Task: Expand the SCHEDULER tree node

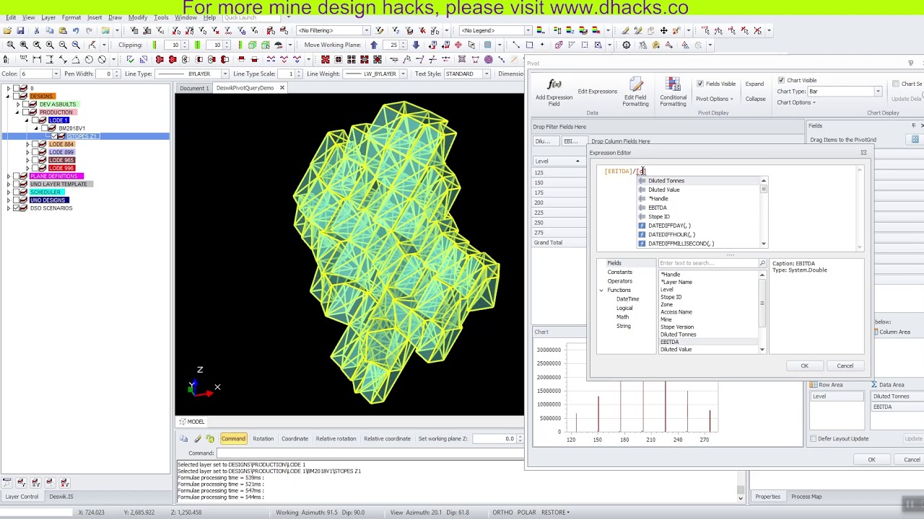Action: click(x=9, y=192)
